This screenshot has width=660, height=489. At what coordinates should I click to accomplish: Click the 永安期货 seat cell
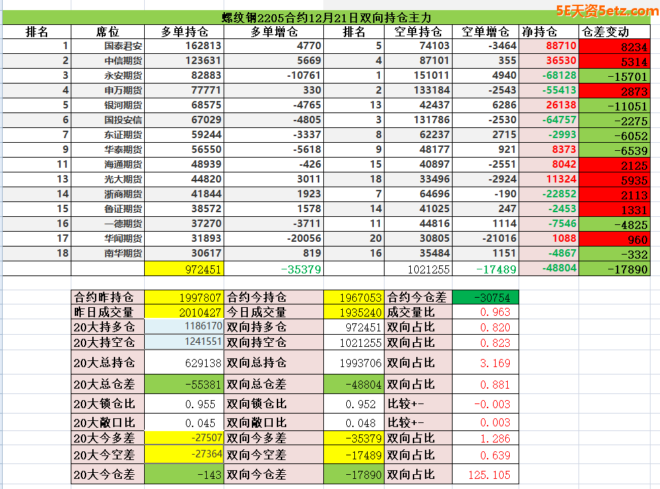tap(123, 75)
